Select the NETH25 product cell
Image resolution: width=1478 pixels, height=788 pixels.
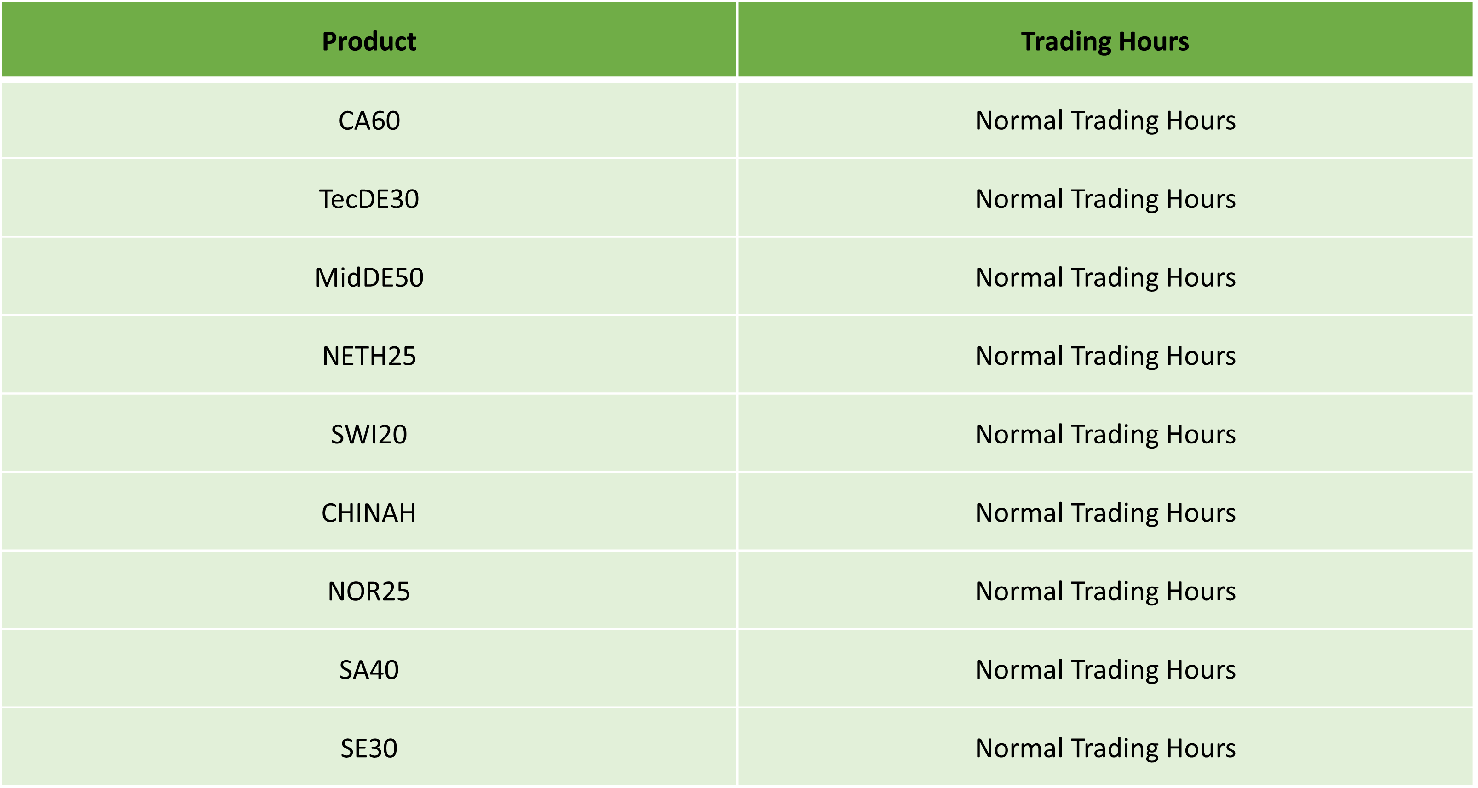tap(369, 356)
